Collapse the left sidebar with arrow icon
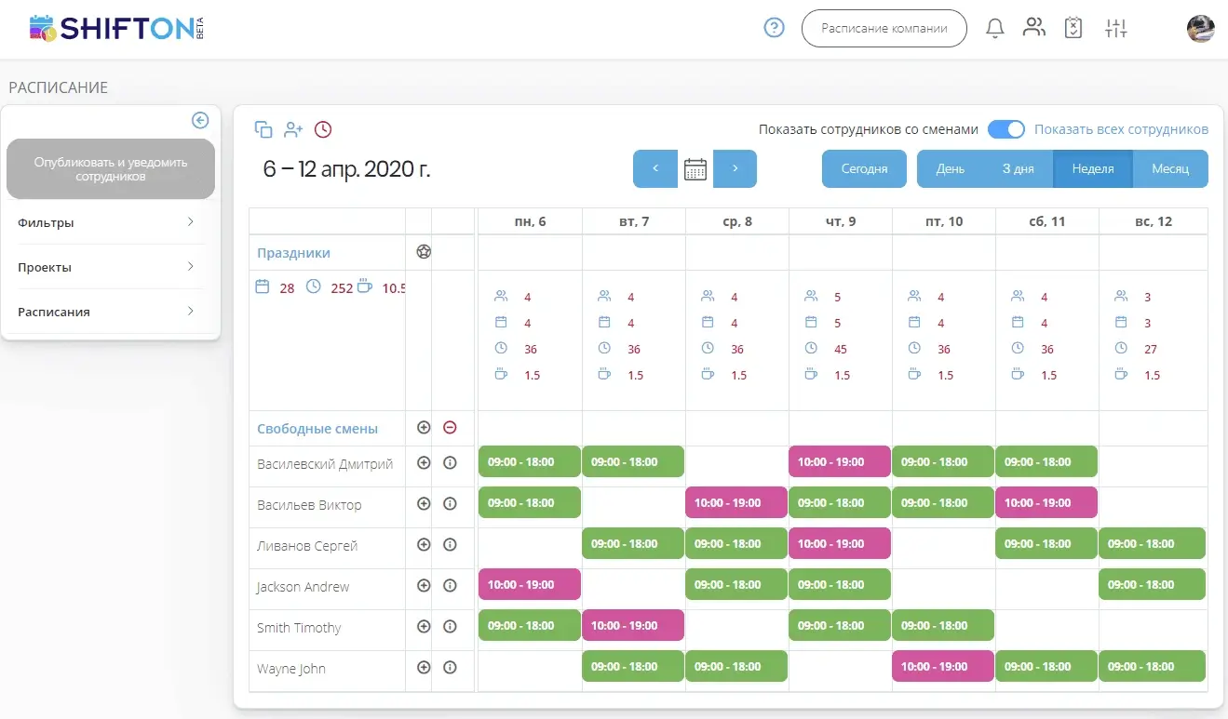 point(200,120)
